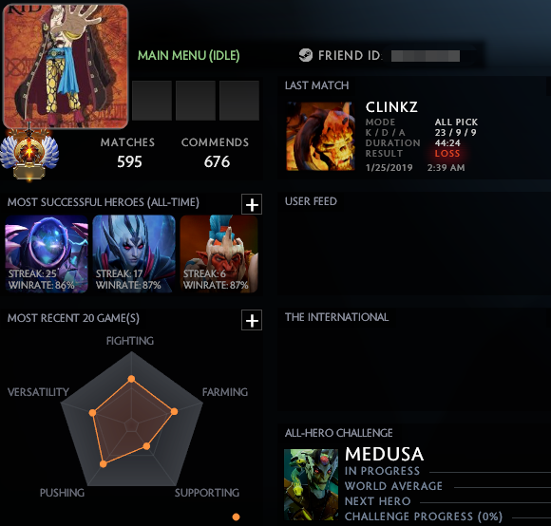Expand Most Recent 20 Games plus button

[252, 320]
